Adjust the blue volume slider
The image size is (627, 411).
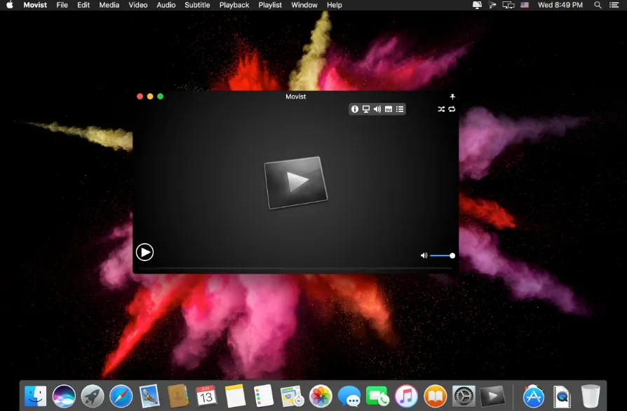pos(443,256)
